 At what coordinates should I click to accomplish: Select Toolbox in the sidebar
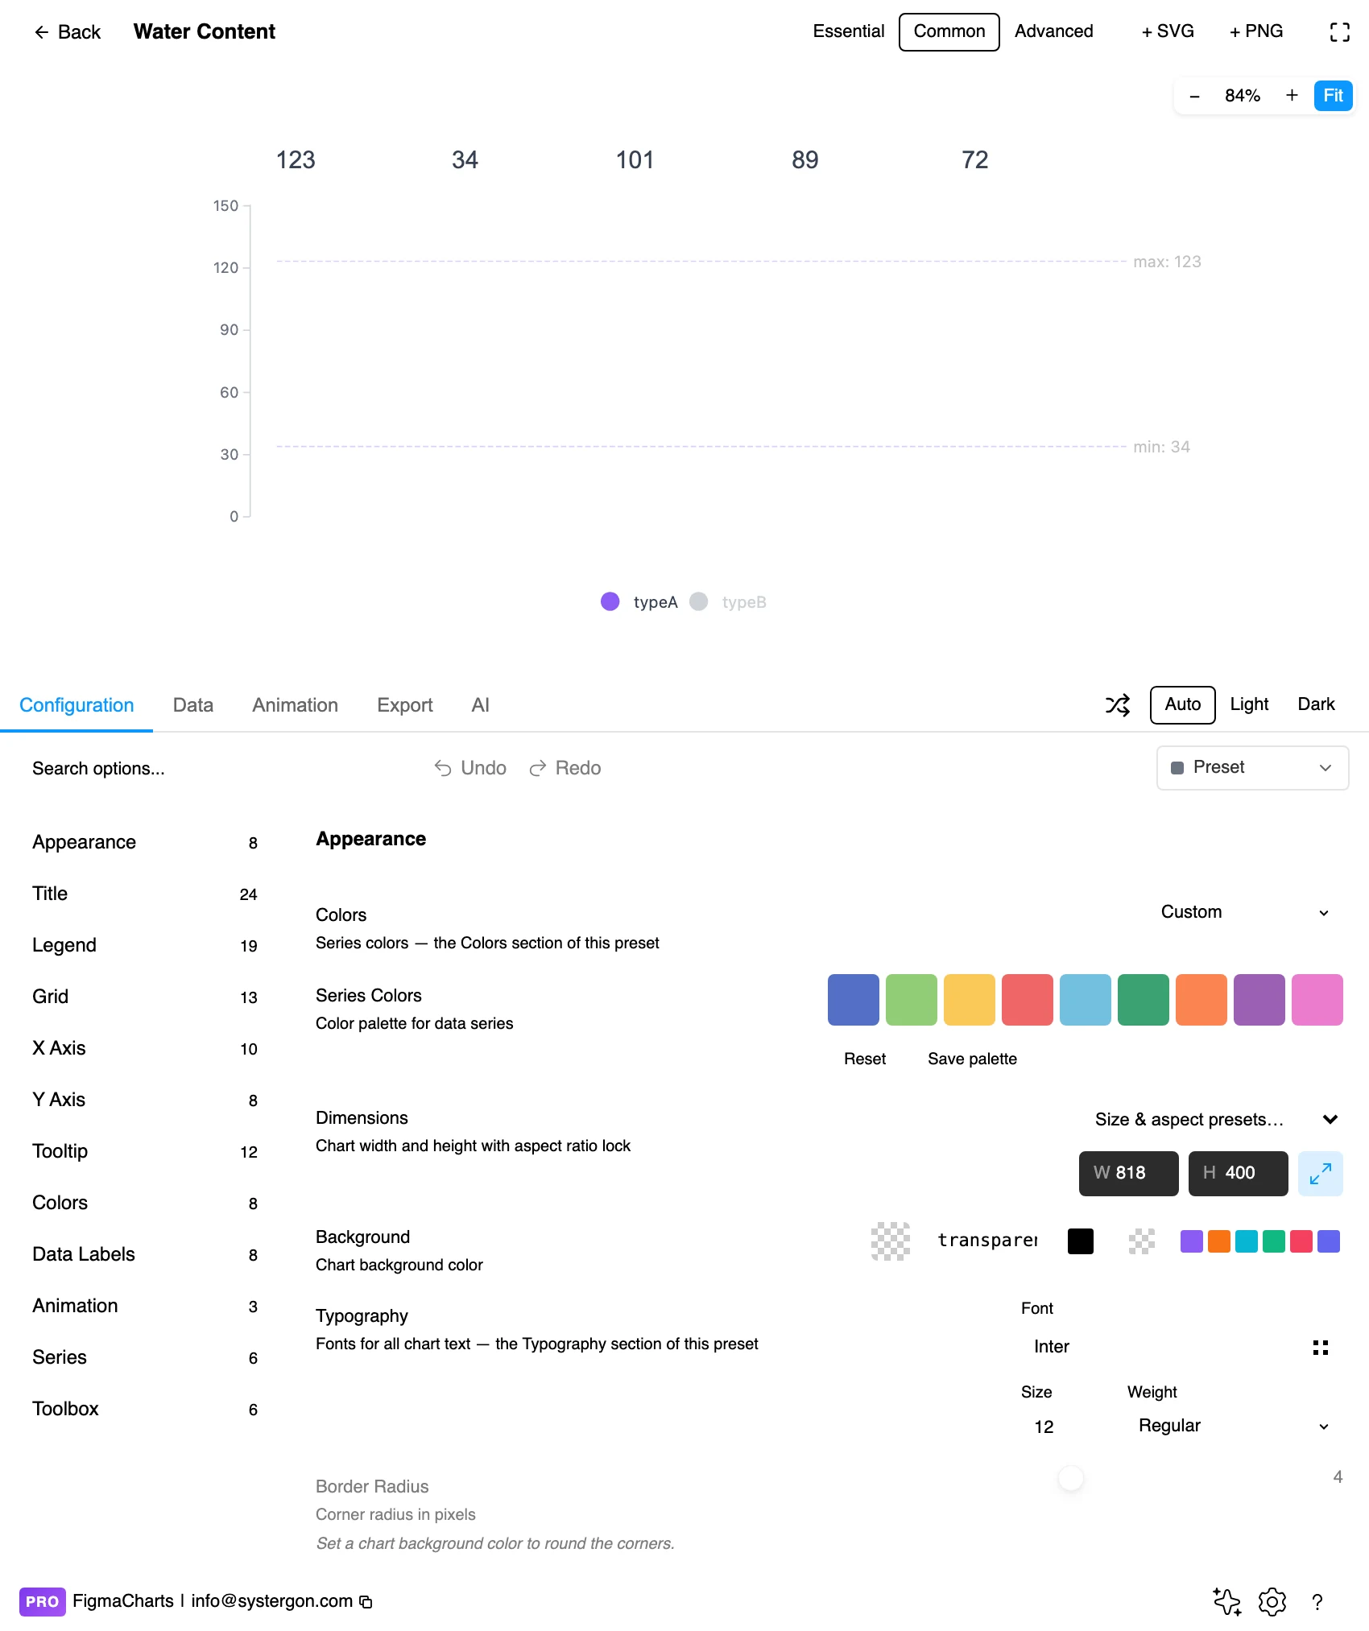tap(145, 1409)
